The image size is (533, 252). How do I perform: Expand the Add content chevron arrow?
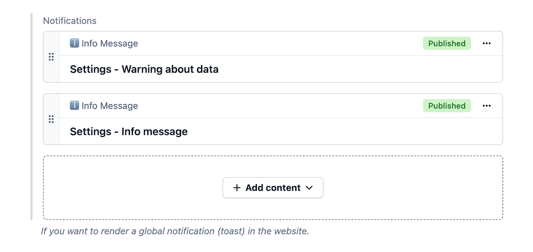coord(309,188)
